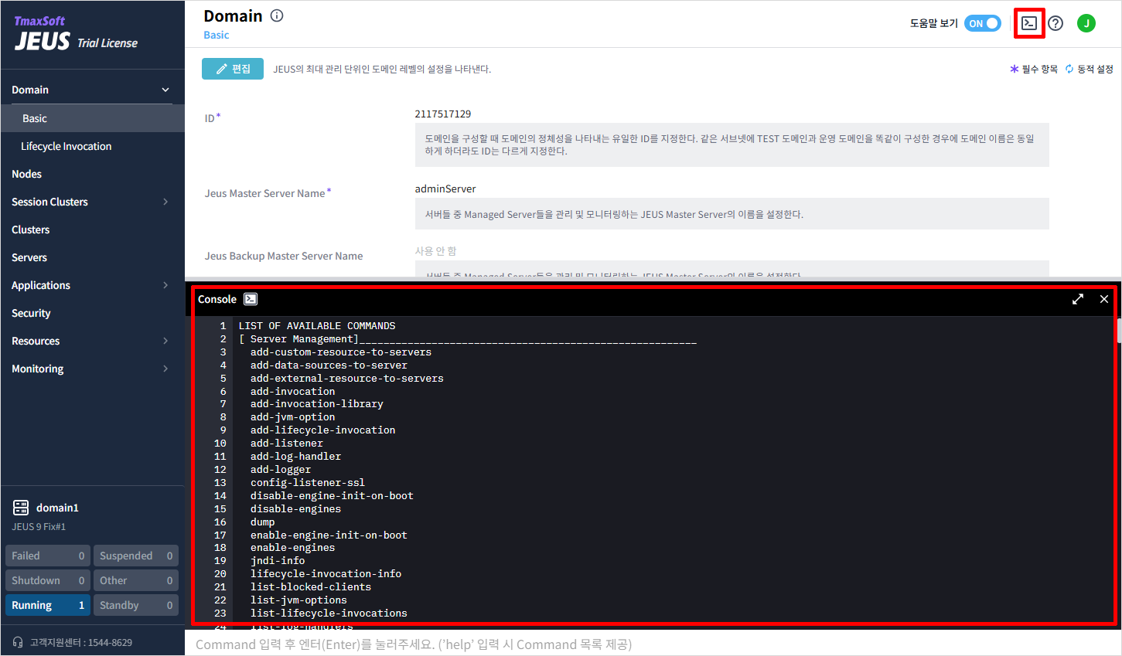The width and height of the screenshot is (1122, 656).
Task: Select the 'config-listener-ssl' console line
Action: coord(307,483)
